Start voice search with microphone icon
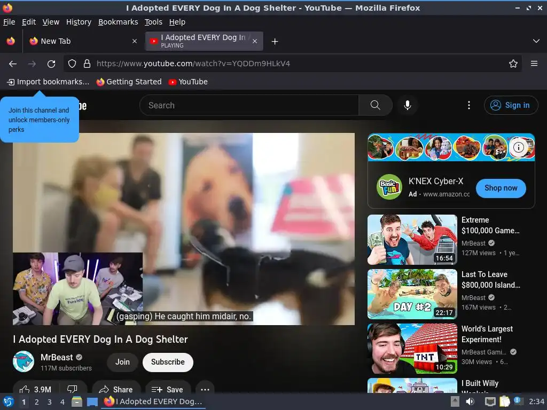This screenshot has height=410, width=547. pyautogui.click(x=407, y=105)
